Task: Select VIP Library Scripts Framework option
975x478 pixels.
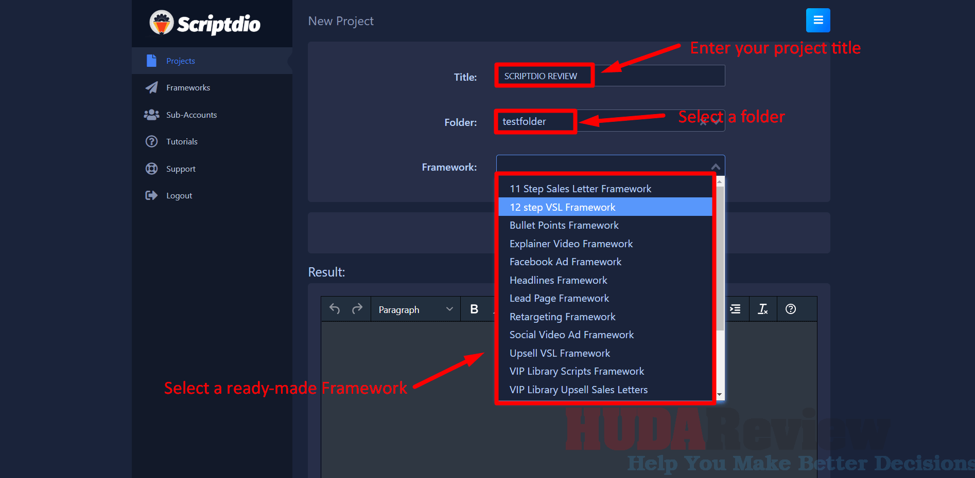Action: 605,371
